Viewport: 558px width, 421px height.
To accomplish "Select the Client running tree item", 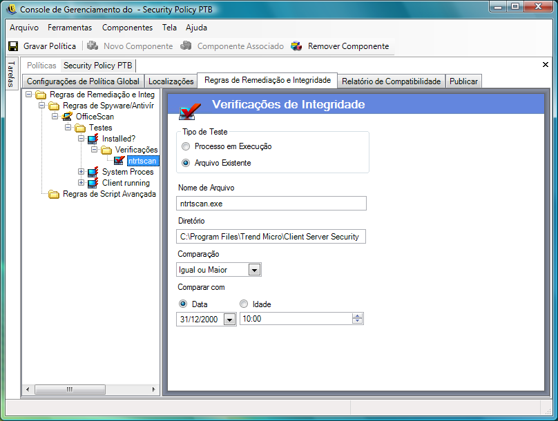I will coord(126,183).
